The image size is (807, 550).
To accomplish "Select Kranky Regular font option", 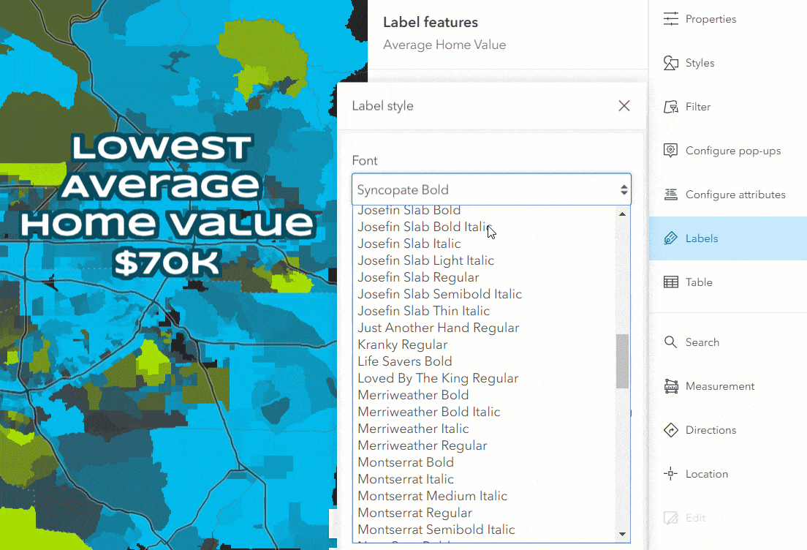I will pos(403,344).
